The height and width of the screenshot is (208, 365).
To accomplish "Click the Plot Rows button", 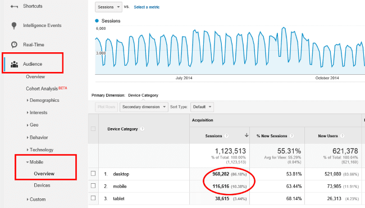I will [106, 107].
